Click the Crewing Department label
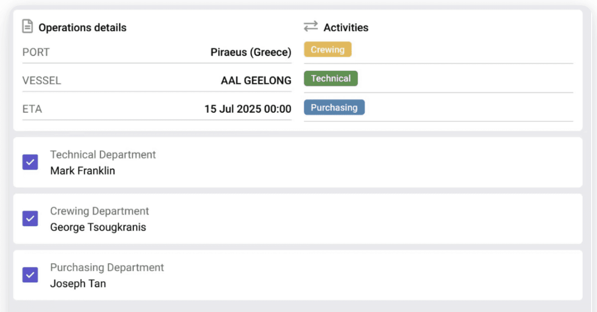This screenshot has height=312, width=597. [x=99, y=211]
